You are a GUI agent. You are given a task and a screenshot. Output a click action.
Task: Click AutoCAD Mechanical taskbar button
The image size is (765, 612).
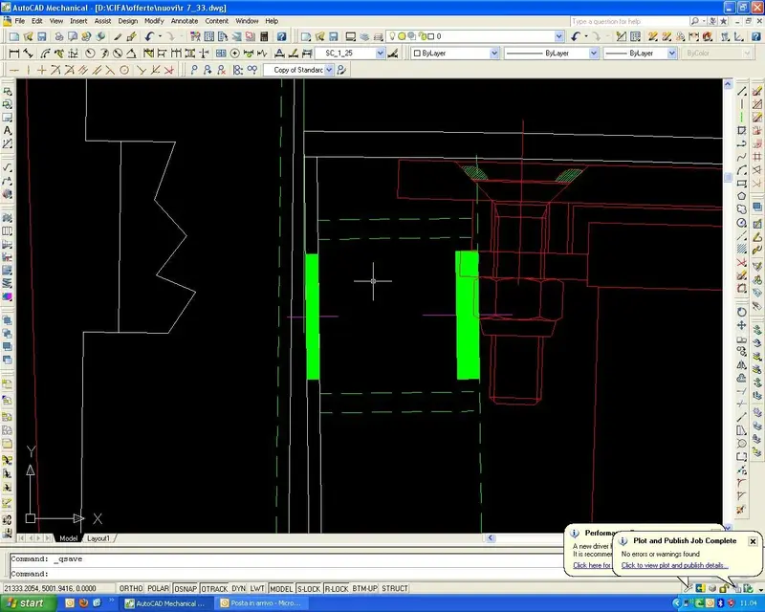167,603
